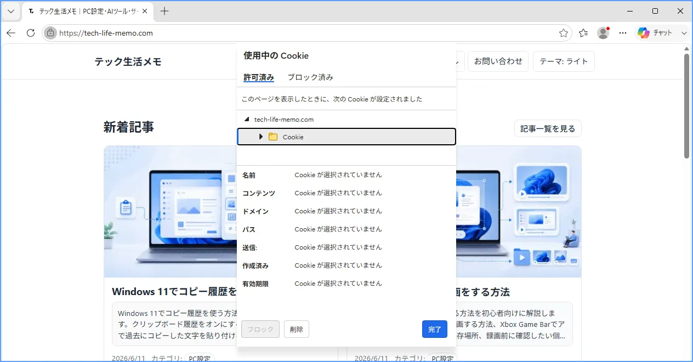Reload the current page
Image resolution: width=693 pixels, height=362 pixels.
click(x=31, y=33)
